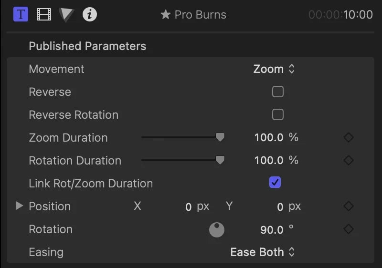382x268 pixels.
Task: Uncheck Link Rot/Zoom Duration
Action: pos(275,182)
